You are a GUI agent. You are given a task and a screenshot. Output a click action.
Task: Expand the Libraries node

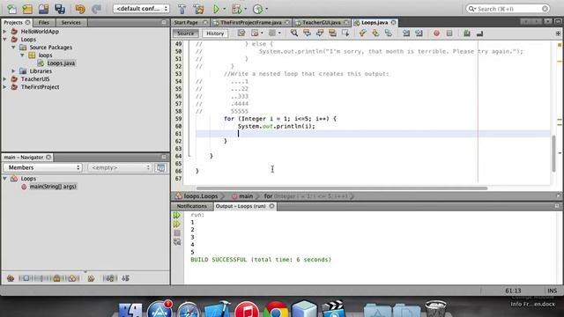tap(13, 71)
